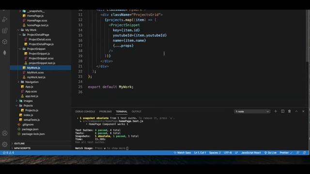Image resolution: width=310 pixels, height=174 pixels.
Task: Open the Extensions view in activity bar
Action: point(5,30)
